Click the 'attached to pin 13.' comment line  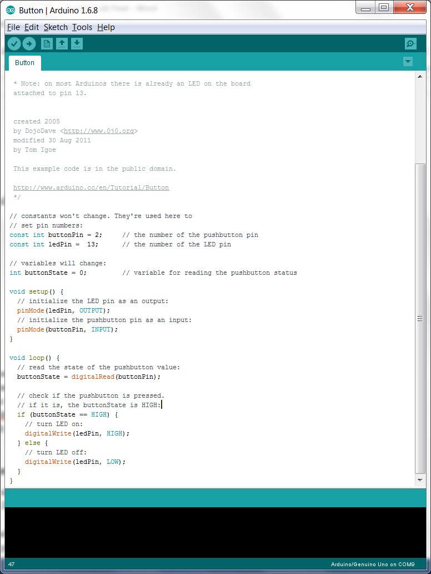[50, 93]
